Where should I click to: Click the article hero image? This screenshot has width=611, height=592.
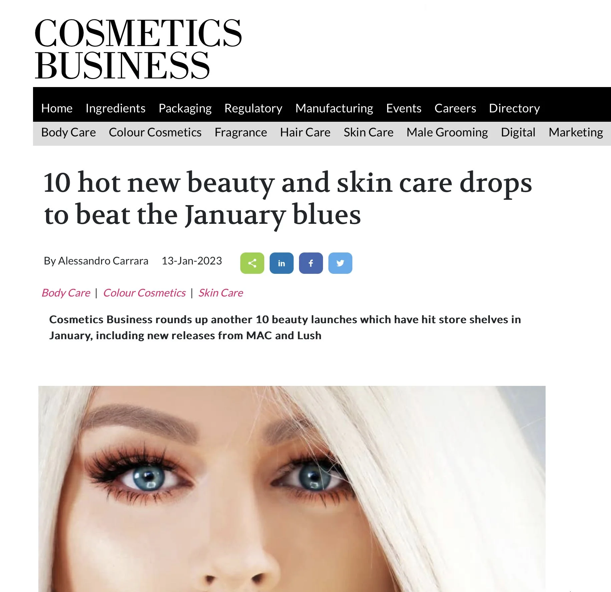[x=292, y=489]
